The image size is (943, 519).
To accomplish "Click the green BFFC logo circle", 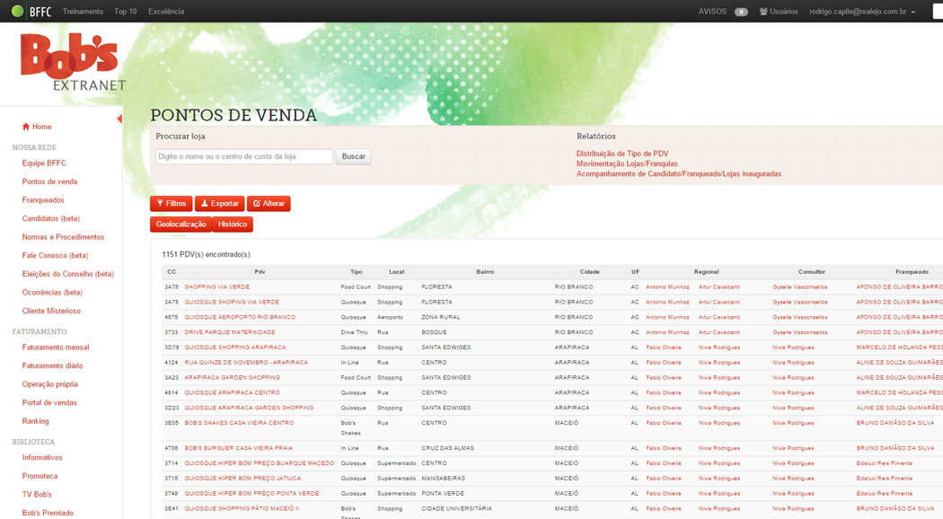I will 17,11.
